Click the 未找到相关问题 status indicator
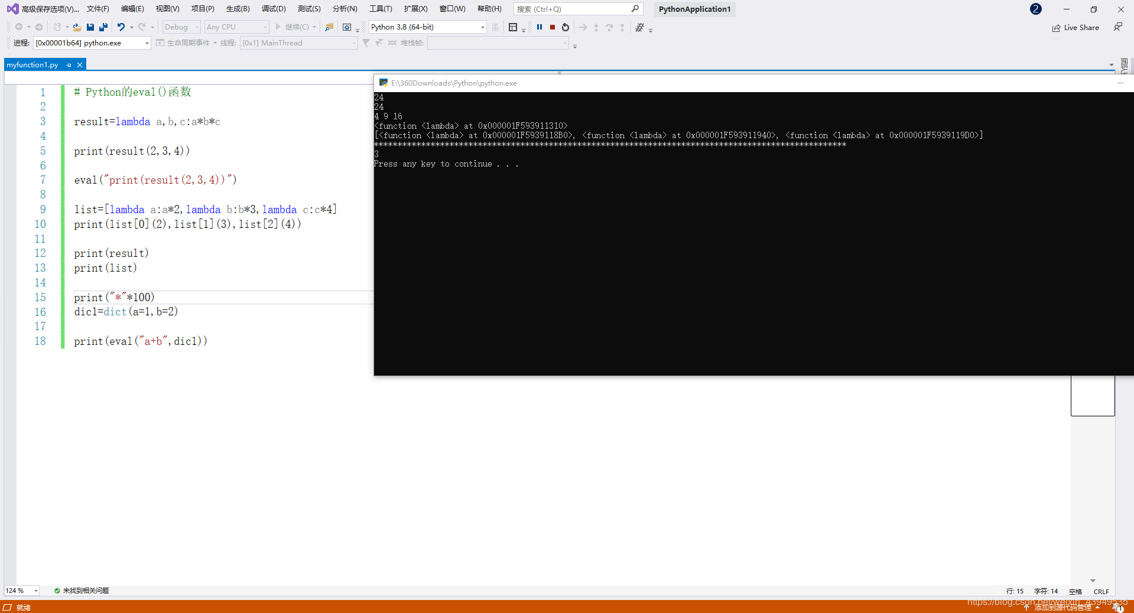 (x=82, y=591)
